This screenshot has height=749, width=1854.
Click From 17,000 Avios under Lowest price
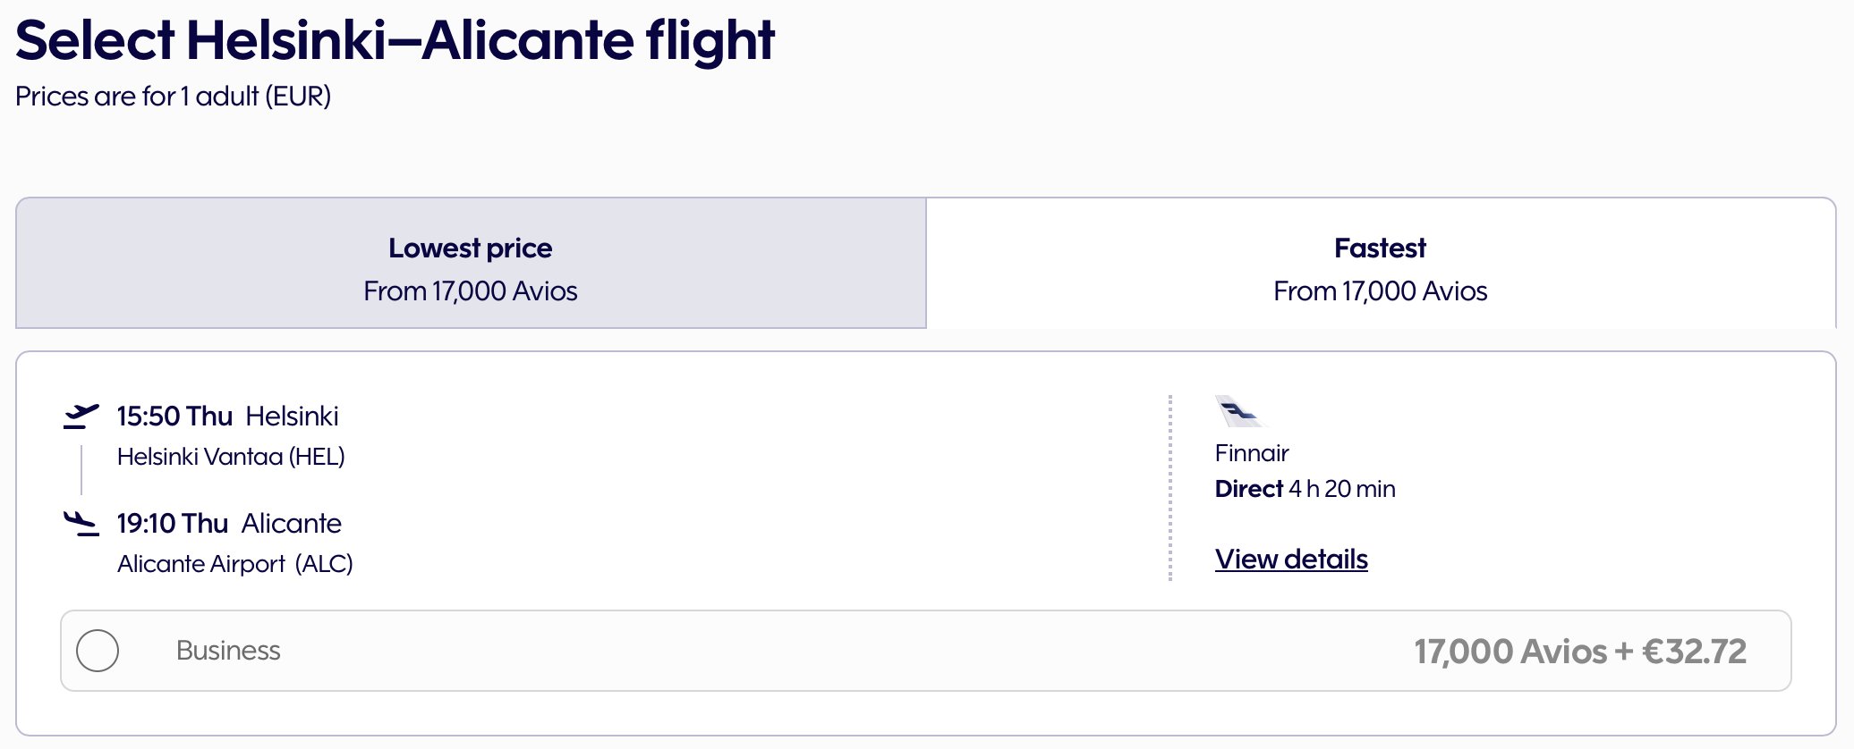click(x=471, y=291)
